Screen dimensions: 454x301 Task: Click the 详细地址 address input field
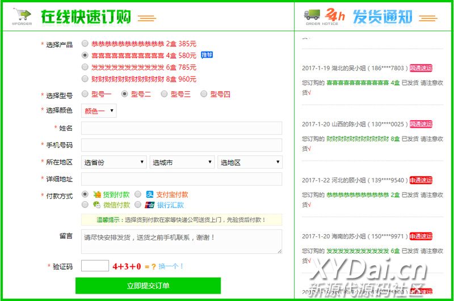tap(182, 179)
